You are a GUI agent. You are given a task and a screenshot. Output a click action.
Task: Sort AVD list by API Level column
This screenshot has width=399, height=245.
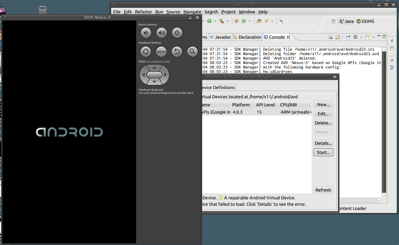[x=267, y=105]
